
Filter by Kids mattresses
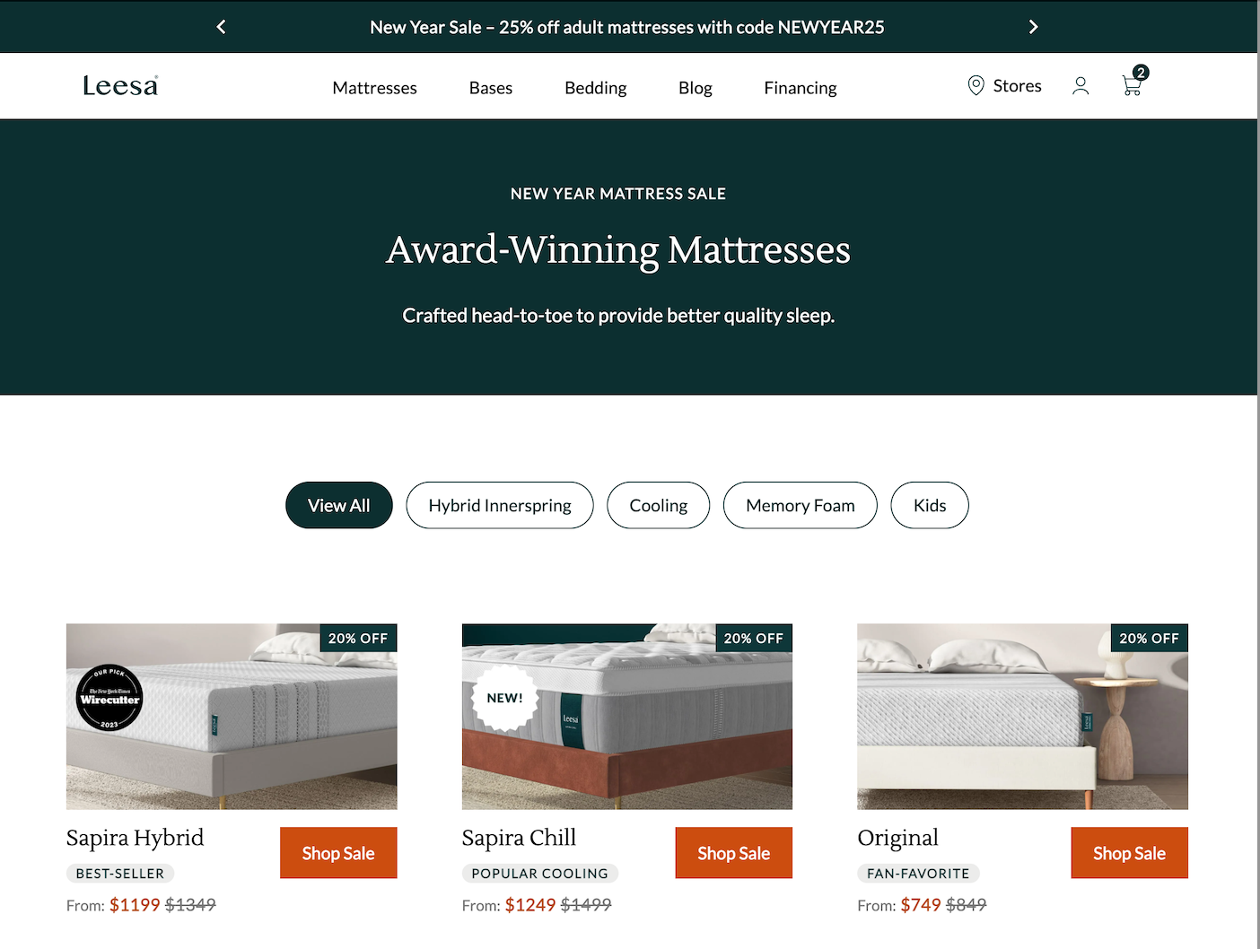930,505
